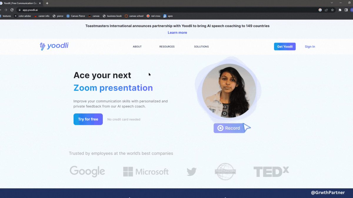Click the Microsoft company logo
Screen dimensions: 353x198
[146, 172]
